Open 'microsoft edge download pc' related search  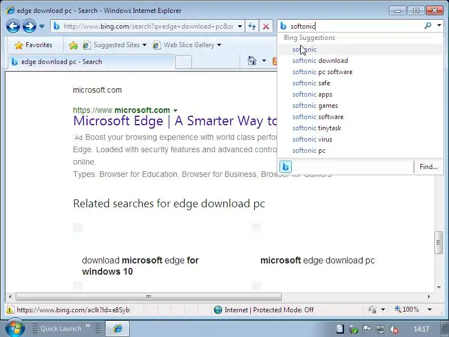coord(318,260)
